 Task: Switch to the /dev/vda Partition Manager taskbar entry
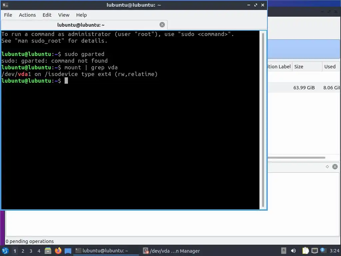(171, 251)
